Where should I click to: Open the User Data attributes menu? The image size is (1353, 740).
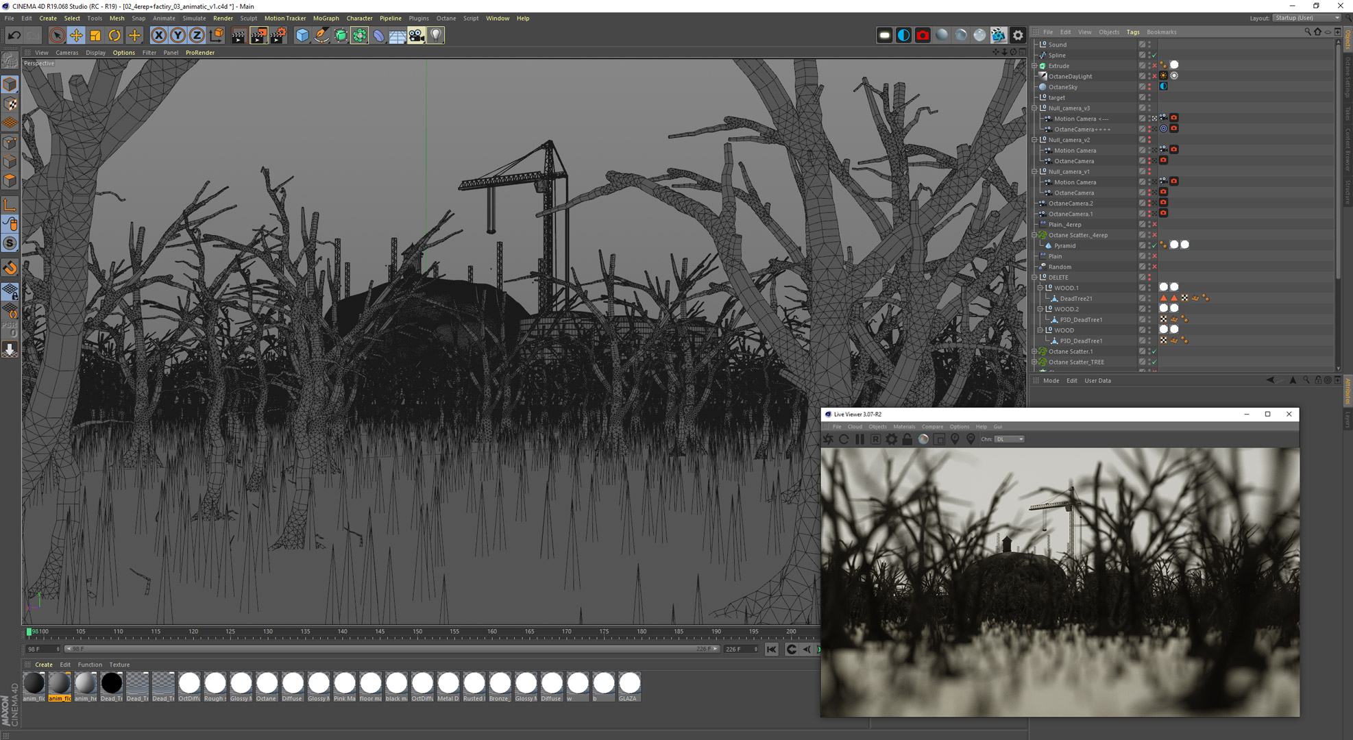pos(1097,380)
